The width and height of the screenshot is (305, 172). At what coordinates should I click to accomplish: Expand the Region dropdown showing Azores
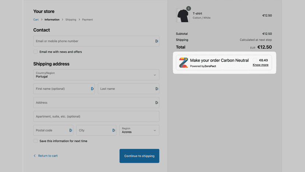pos(139,130)
